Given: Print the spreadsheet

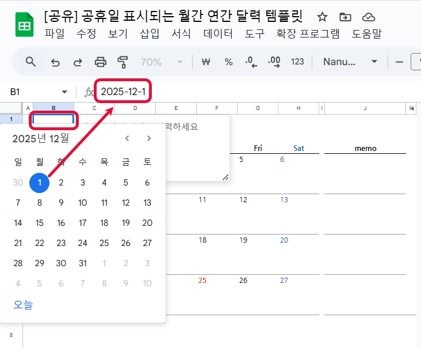Looking at the screenshot, I should (101, 62).
